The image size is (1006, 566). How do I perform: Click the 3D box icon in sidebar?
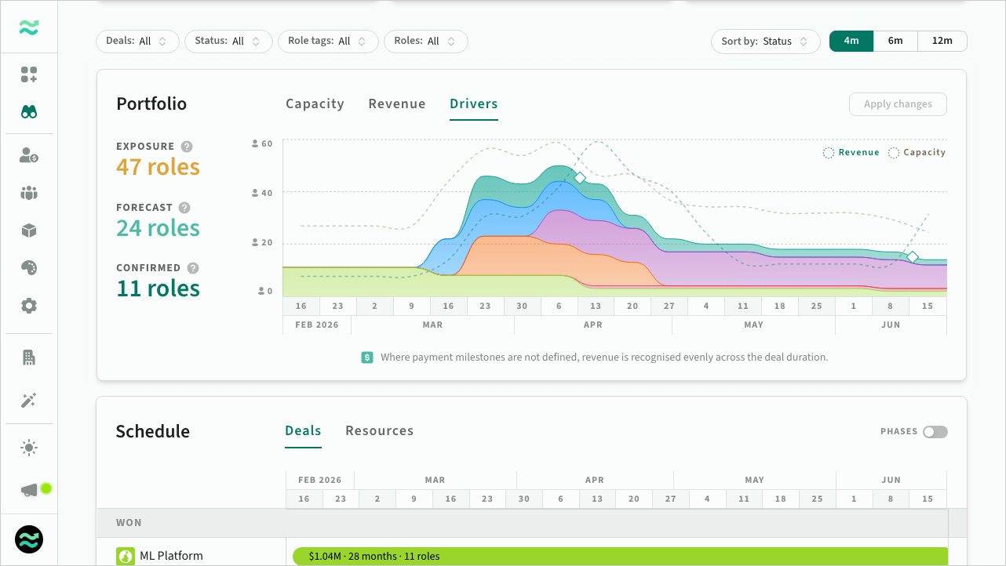point(29,230)
